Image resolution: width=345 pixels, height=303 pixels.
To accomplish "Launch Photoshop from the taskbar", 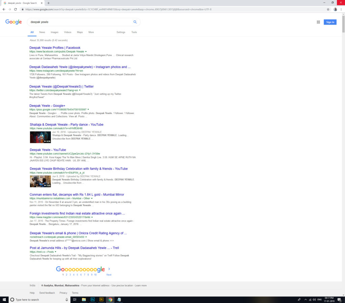I will tap(93, 299).
